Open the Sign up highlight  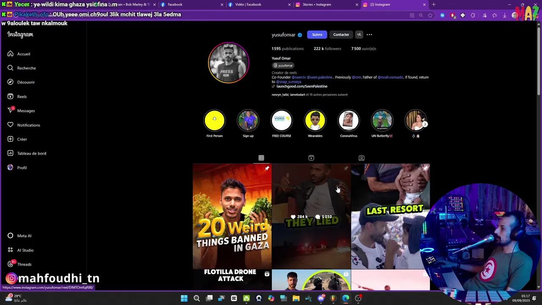[x=248, y=120]
